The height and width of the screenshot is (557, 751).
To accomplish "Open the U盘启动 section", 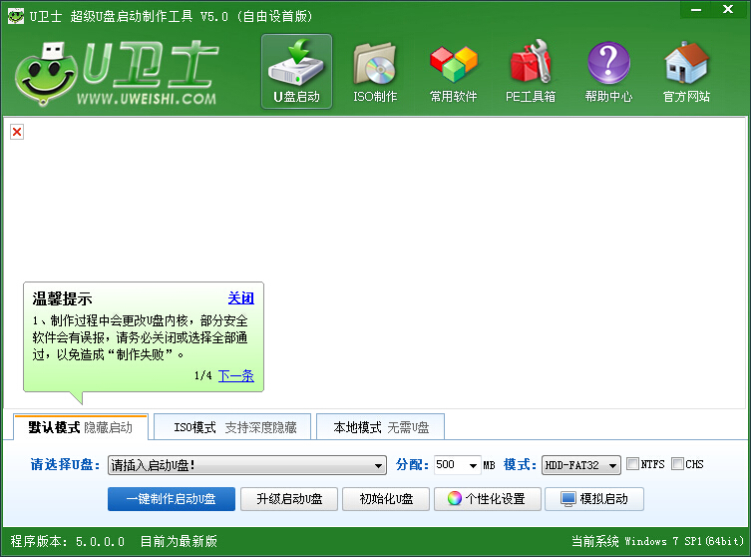I will (296, 72).
